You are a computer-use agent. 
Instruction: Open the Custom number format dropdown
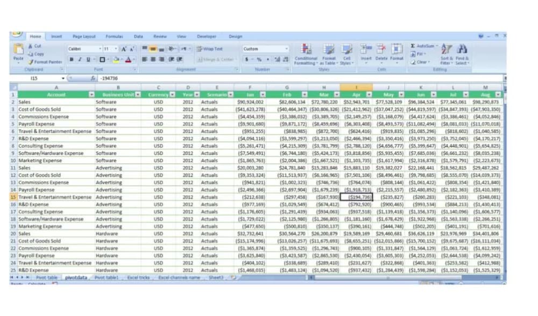287,49
